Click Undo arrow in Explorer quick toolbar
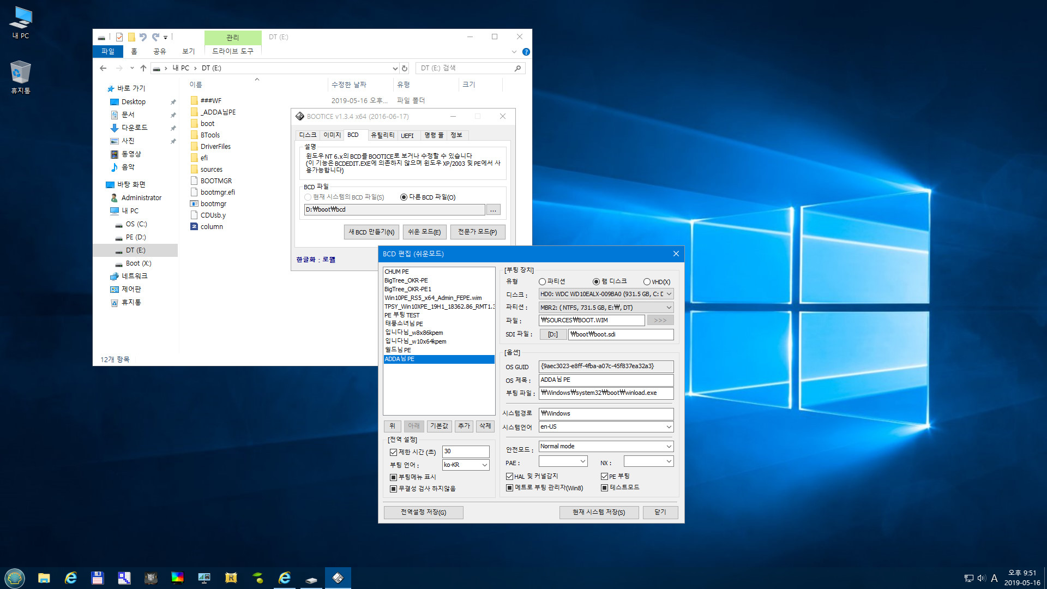 click(x=143, y=37)
